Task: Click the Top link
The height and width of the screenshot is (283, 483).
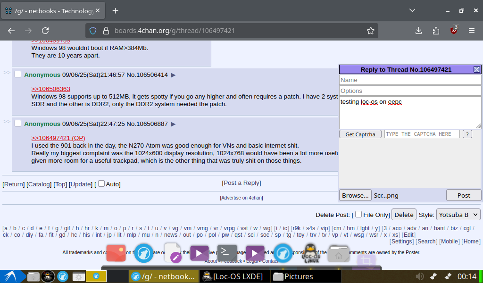Action: pos(60,184)
